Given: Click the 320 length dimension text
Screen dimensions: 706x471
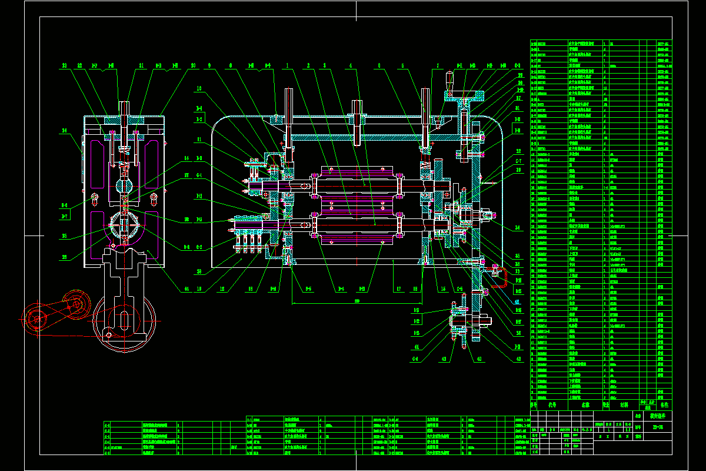Looking at the screenshot, I should pyautogui.click(x=357, y=301).
